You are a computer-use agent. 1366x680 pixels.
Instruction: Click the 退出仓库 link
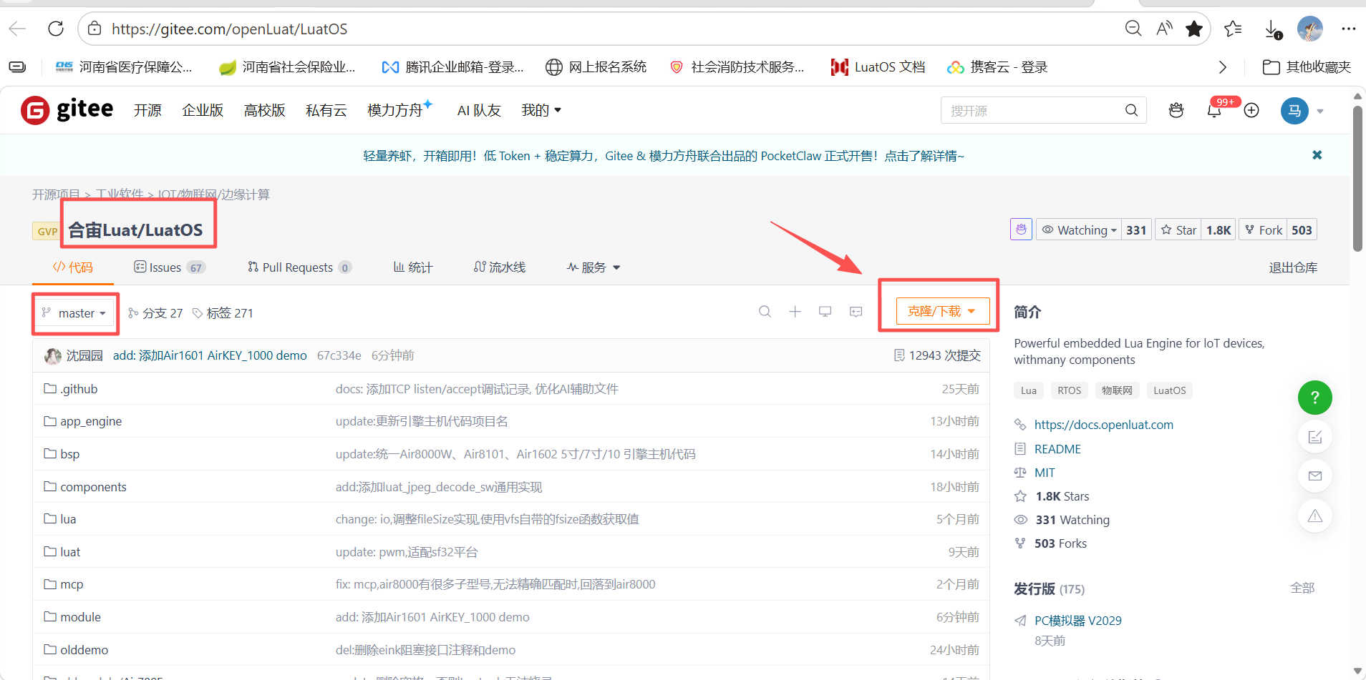point(1293,267)
